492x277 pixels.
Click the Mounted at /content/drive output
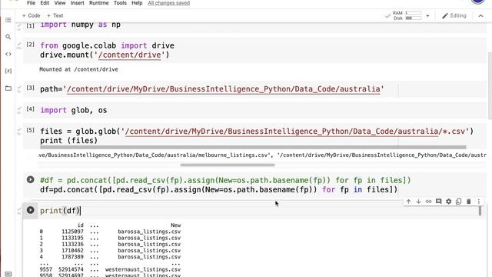click(x=78, y=69)
